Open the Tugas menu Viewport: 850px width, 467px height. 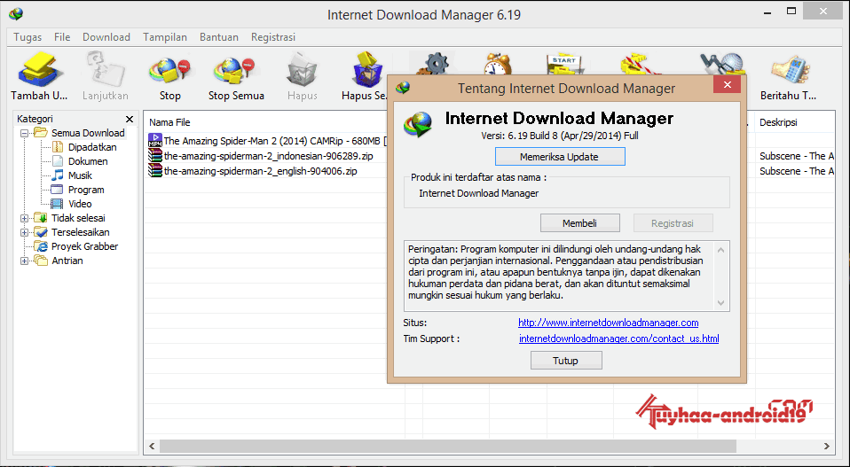(28, 37)
